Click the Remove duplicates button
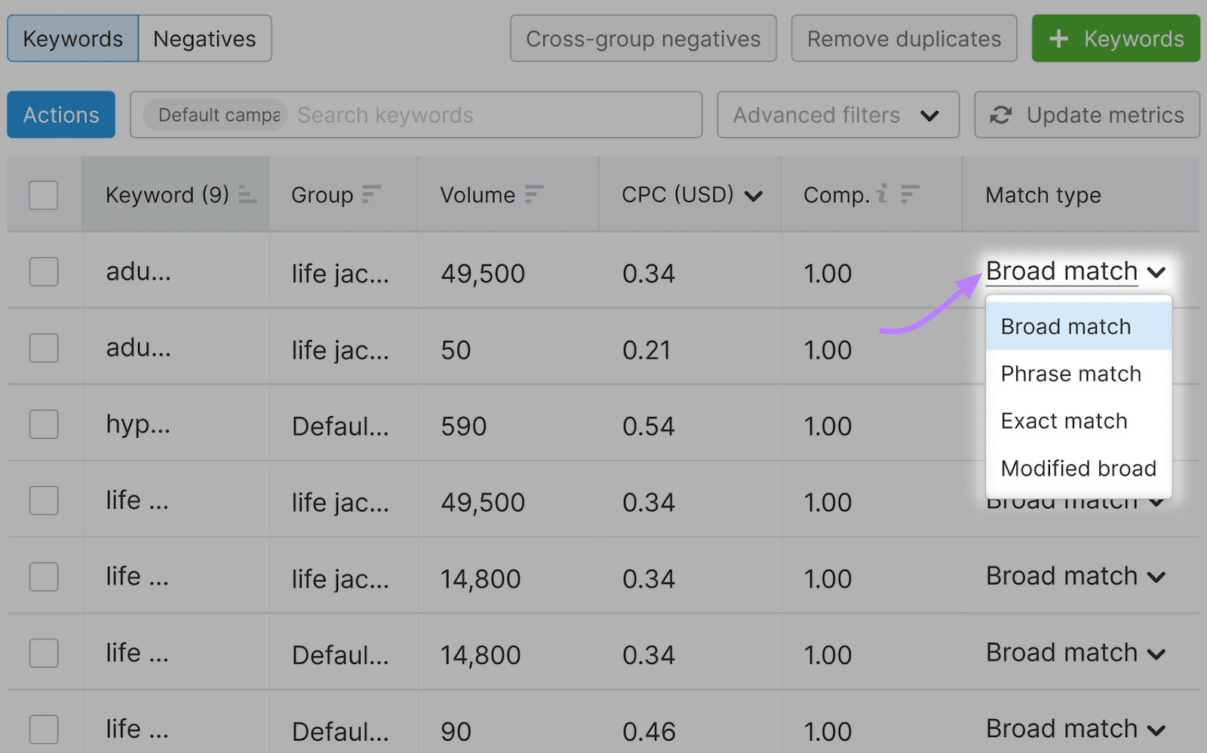The image size is (1207, 753). (x=903, y=38)
